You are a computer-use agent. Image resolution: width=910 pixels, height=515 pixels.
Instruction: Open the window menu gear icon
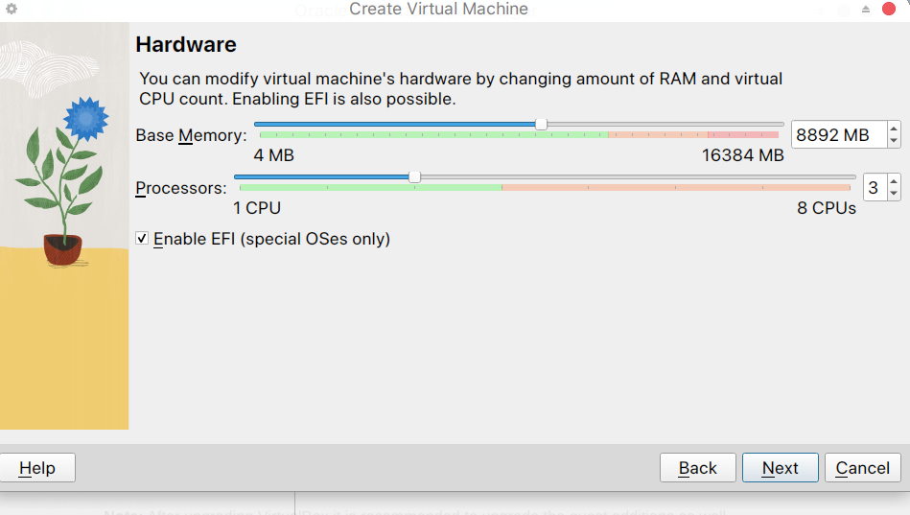tap(11, 9)
